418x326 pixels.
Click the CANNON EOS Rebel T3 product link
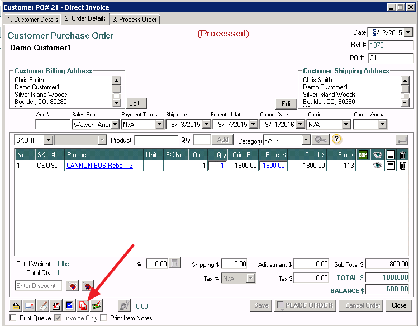tap(99, 166)
